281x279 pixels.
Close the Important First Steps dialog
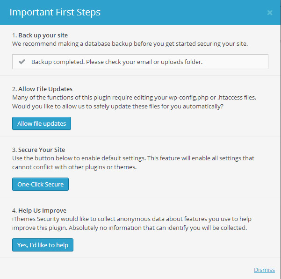(x=270, y=13)
